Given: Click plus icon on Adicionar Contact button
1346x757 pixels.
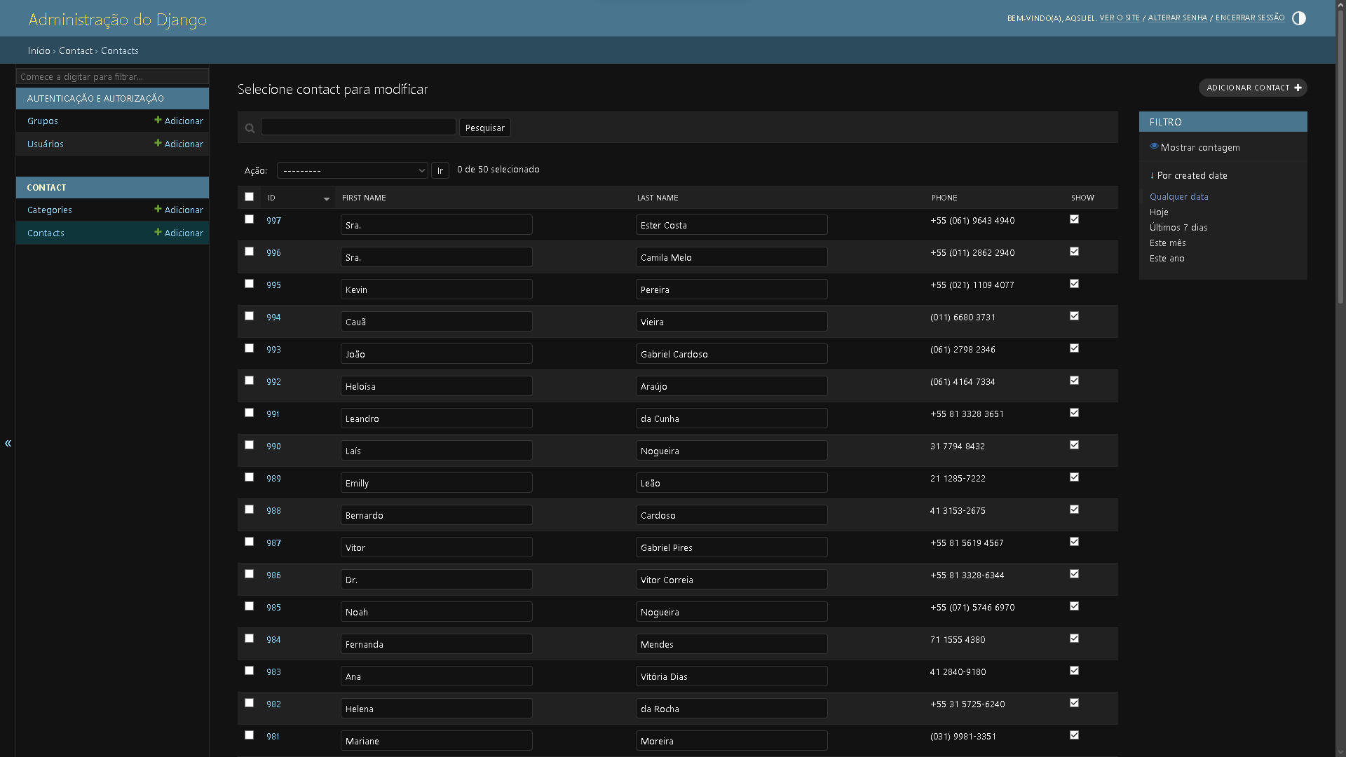Looking at the screenshot, I should tap(1298, 88).
